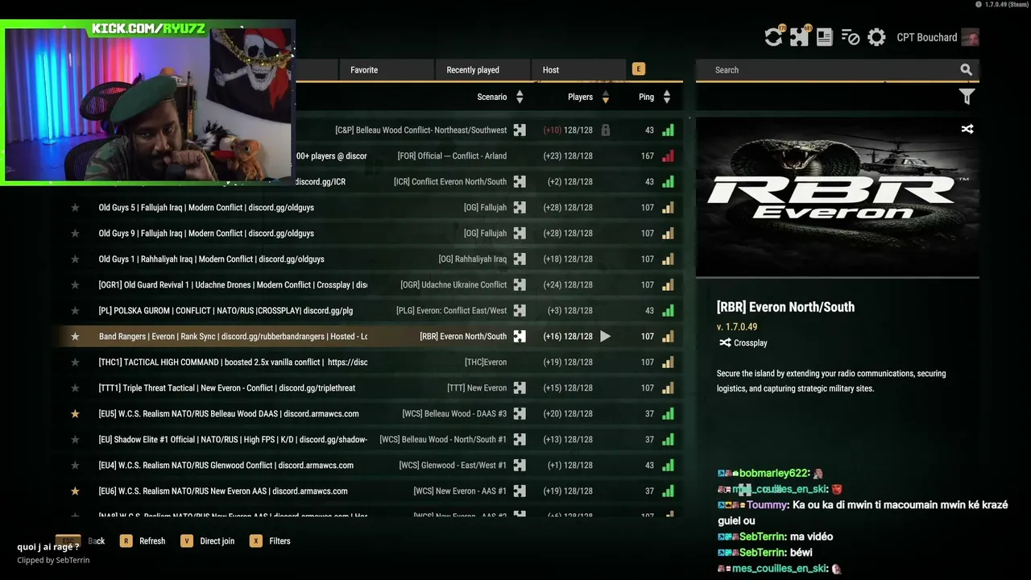The width and height of the screenshot is (1031, 580).
Task: Click the magnifier icon in the search bar
Action: coord(966,70)
